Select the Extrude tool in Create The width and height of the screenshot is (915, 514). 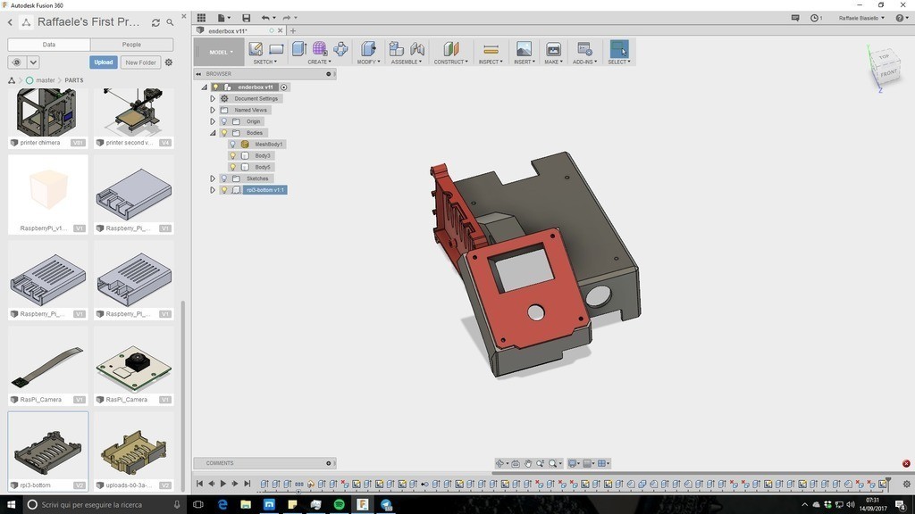coord(298,49)
